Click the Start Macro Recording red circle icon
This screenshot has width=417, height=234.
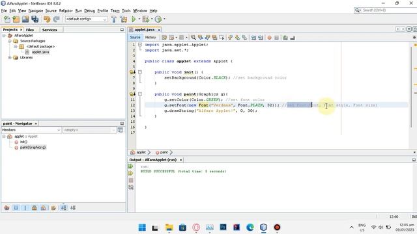tap(269, 38)
